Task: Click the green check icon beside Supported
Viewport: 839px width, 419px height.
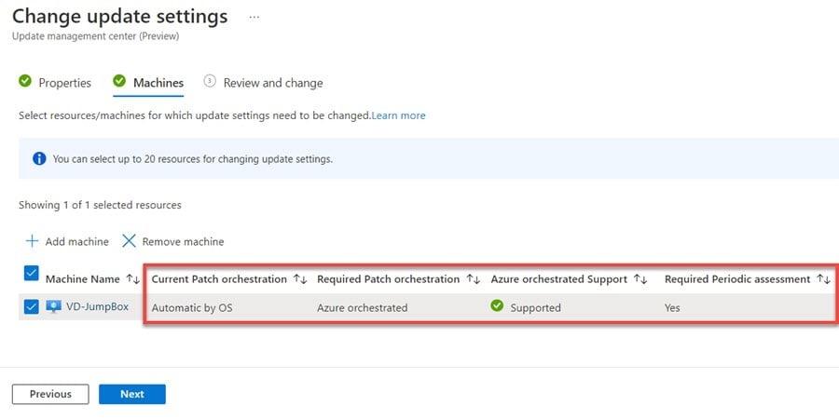Action: point(497,306)
